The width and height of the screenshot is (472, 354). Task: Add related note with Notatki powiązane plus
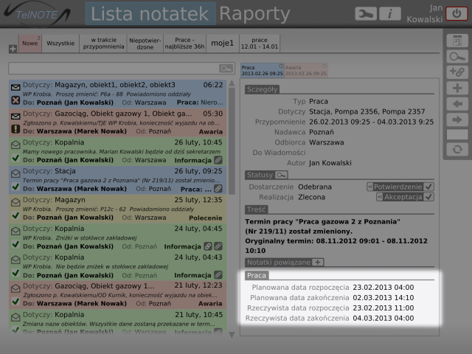coord(318,263)
